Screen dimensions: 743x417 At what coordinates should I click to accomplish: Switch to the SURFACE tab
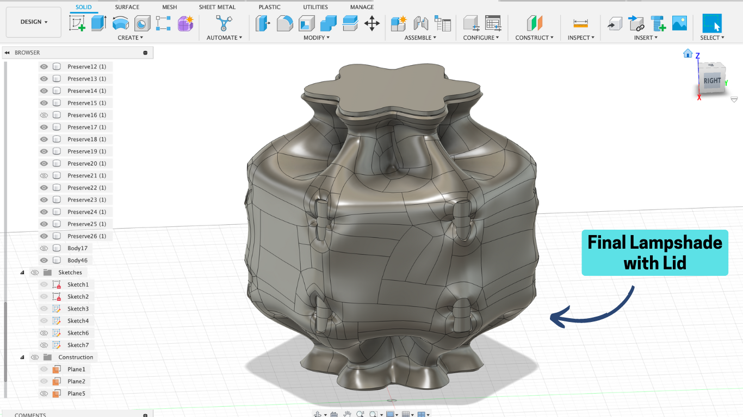coord(127,7)
